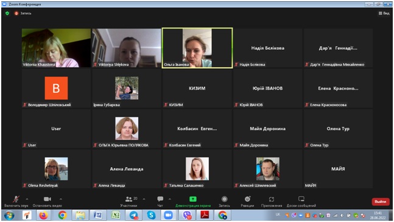Toggle microphone mute button
394x222 pixels.
[x=16, y=199]
